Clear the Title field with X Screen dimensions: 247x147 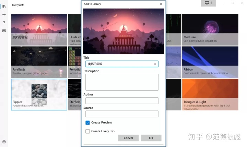tap(155, 64)
